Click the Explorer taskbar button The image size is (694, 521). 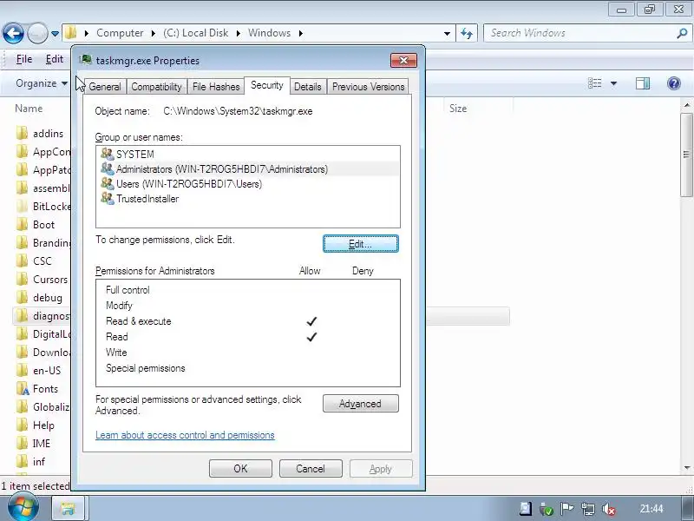click(69, 509)
